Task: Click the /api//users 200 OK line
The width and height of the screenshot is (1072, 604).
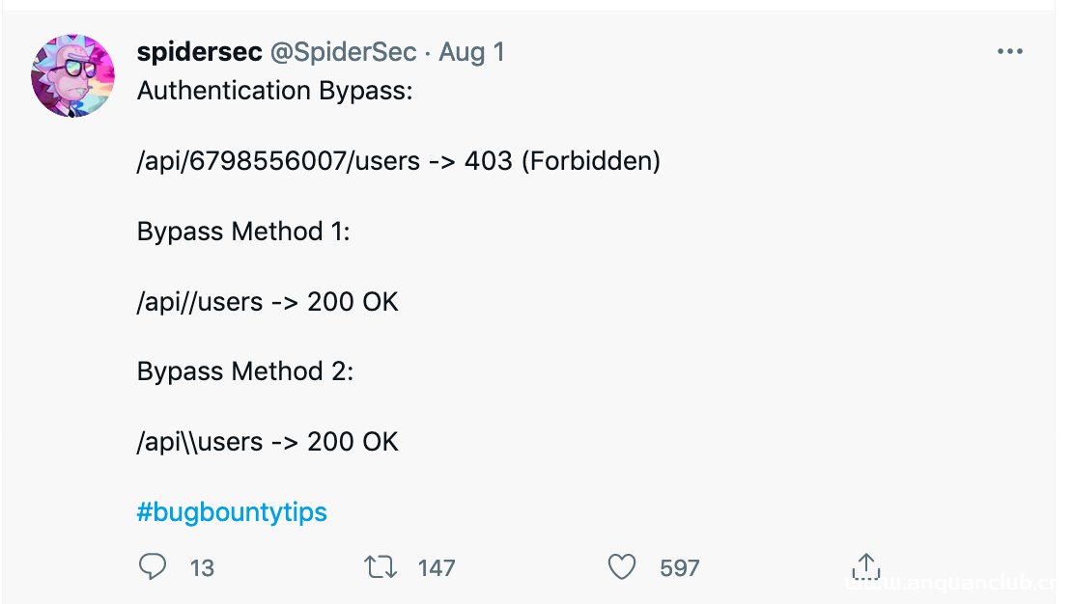Action: click(x=268, y=302)
